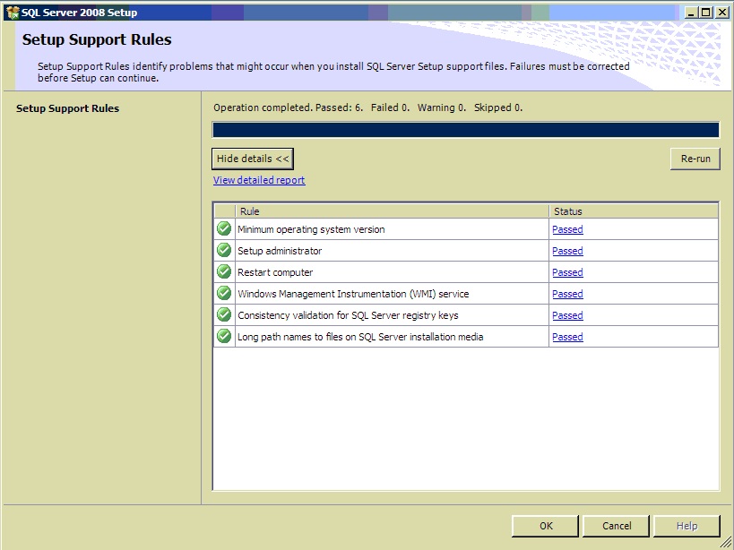Select the Setup administrator rule text
The image size is (734, 550).
coord(280,251)
